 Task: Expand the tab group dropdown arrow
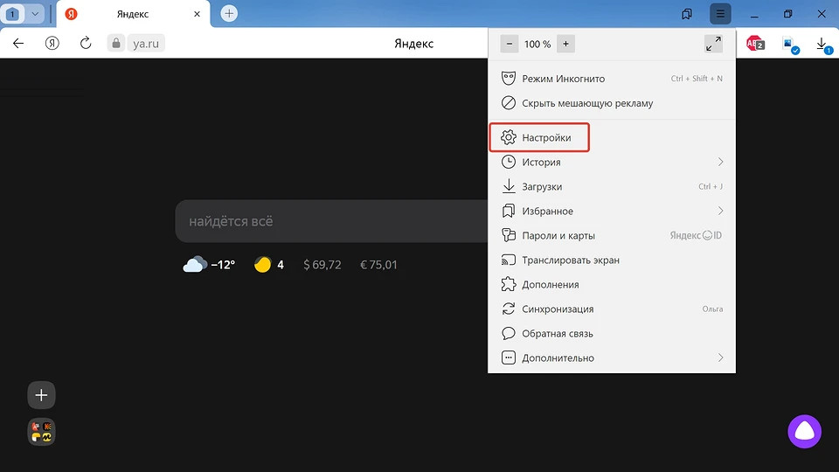[x=35, y=14]
